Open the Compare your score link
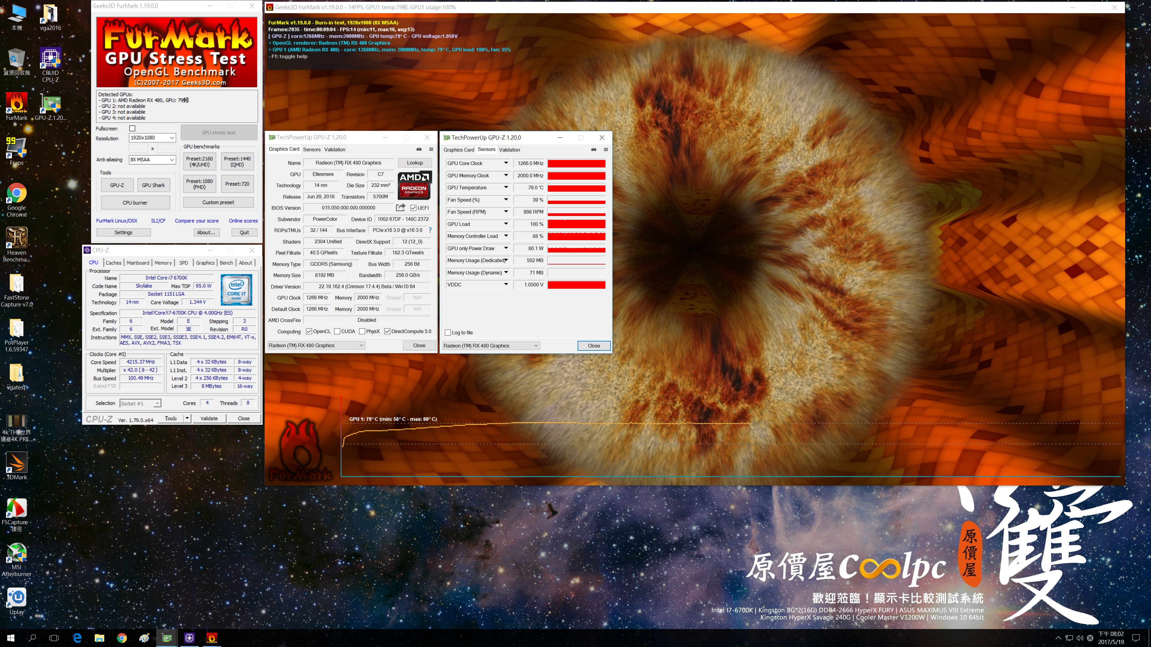 (x=197, y=220)
